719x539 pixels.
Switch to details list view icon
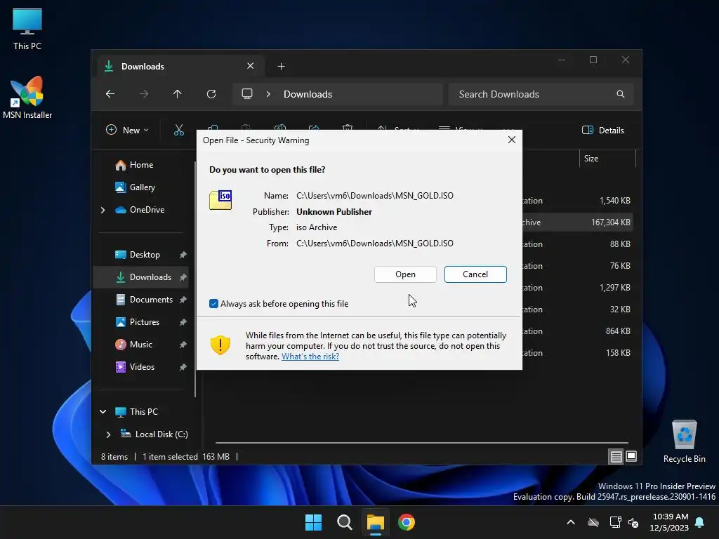pos(616,456)
